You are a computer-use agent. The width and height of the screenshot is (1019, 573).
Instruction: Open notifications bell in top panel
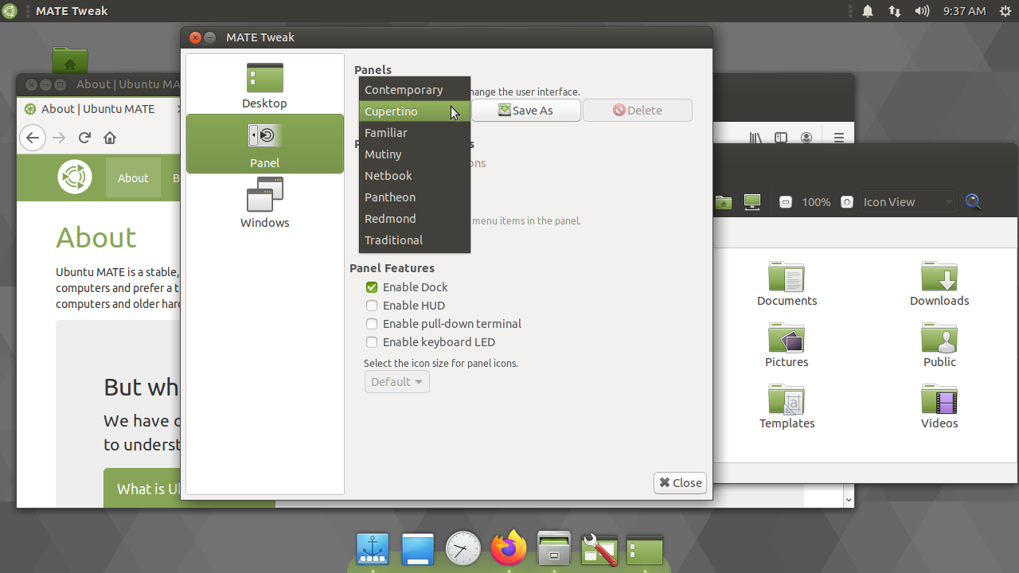tap(868, 11)
